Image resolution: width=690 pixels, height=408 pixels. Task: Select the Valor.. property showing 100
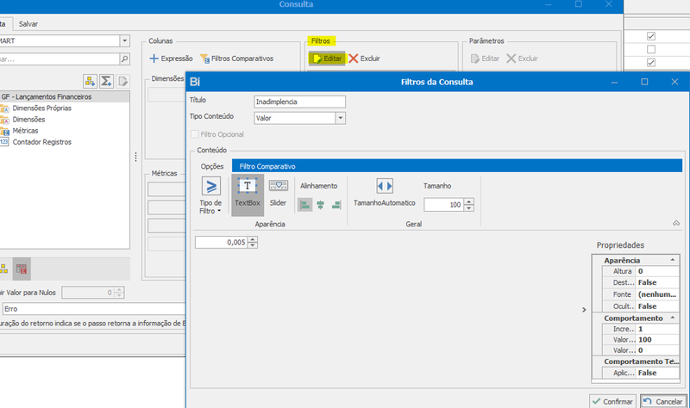657,339
